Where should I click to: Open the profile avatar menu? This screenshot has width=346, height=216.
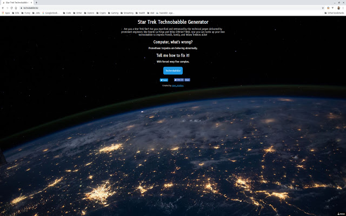339,8
